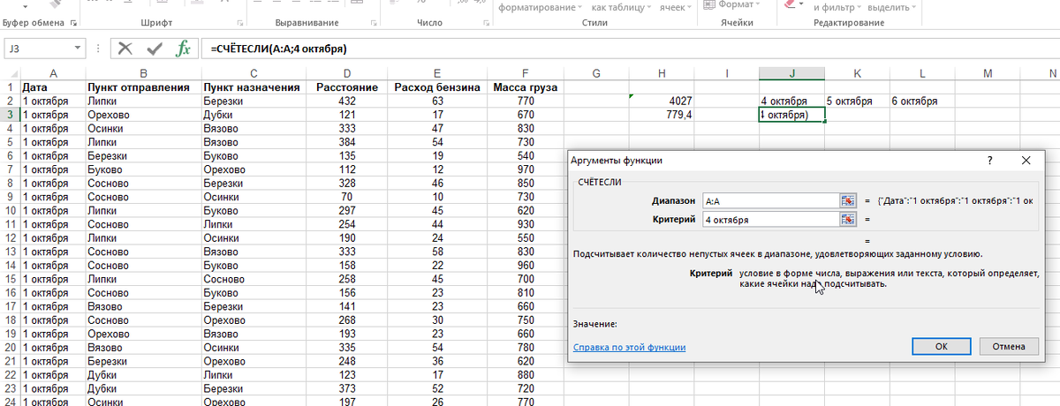The width and height of the screenshot is (1060, 406).
Task: Click OK in the function arguments dialog
Action: click(x=942, y=346)
